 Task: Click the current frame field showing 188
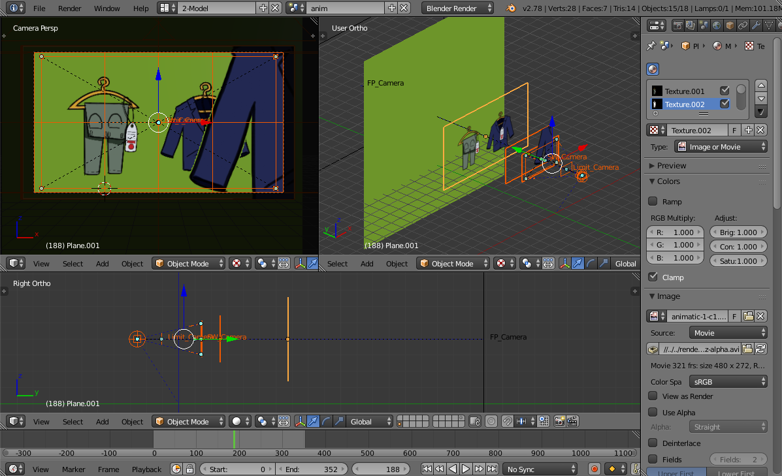pos(381,469)
